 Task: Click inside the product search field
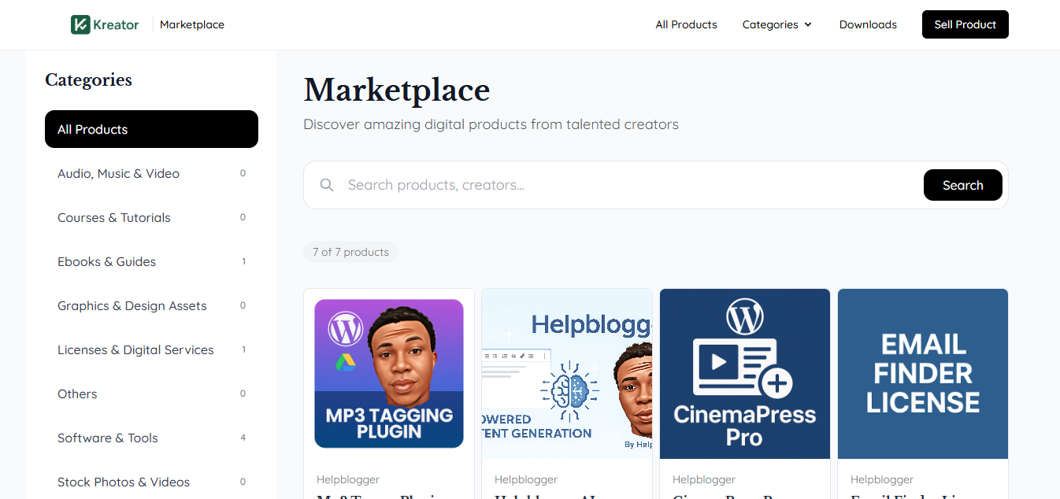551,184
